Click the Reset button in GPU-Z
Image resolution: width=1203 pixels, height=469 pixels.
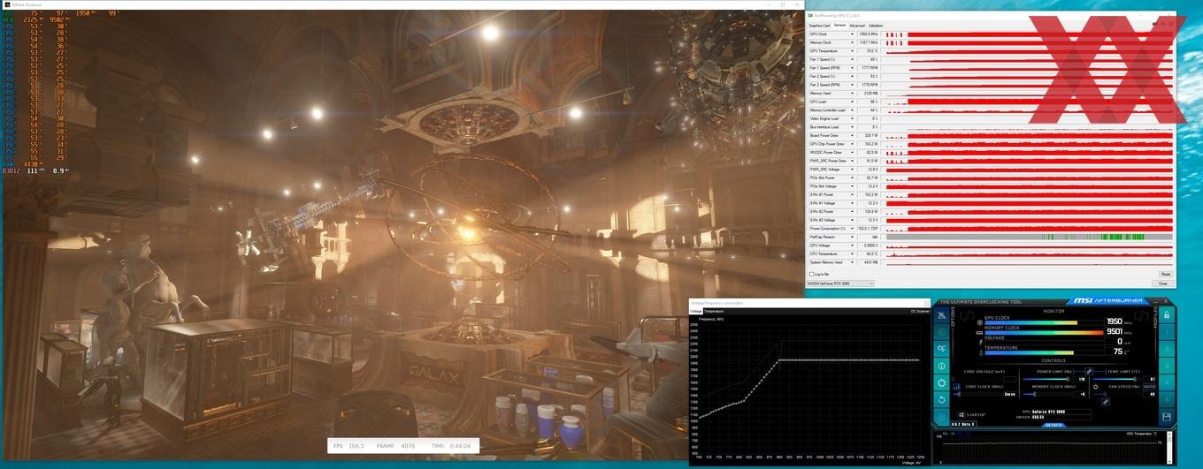coord(1166,274)
